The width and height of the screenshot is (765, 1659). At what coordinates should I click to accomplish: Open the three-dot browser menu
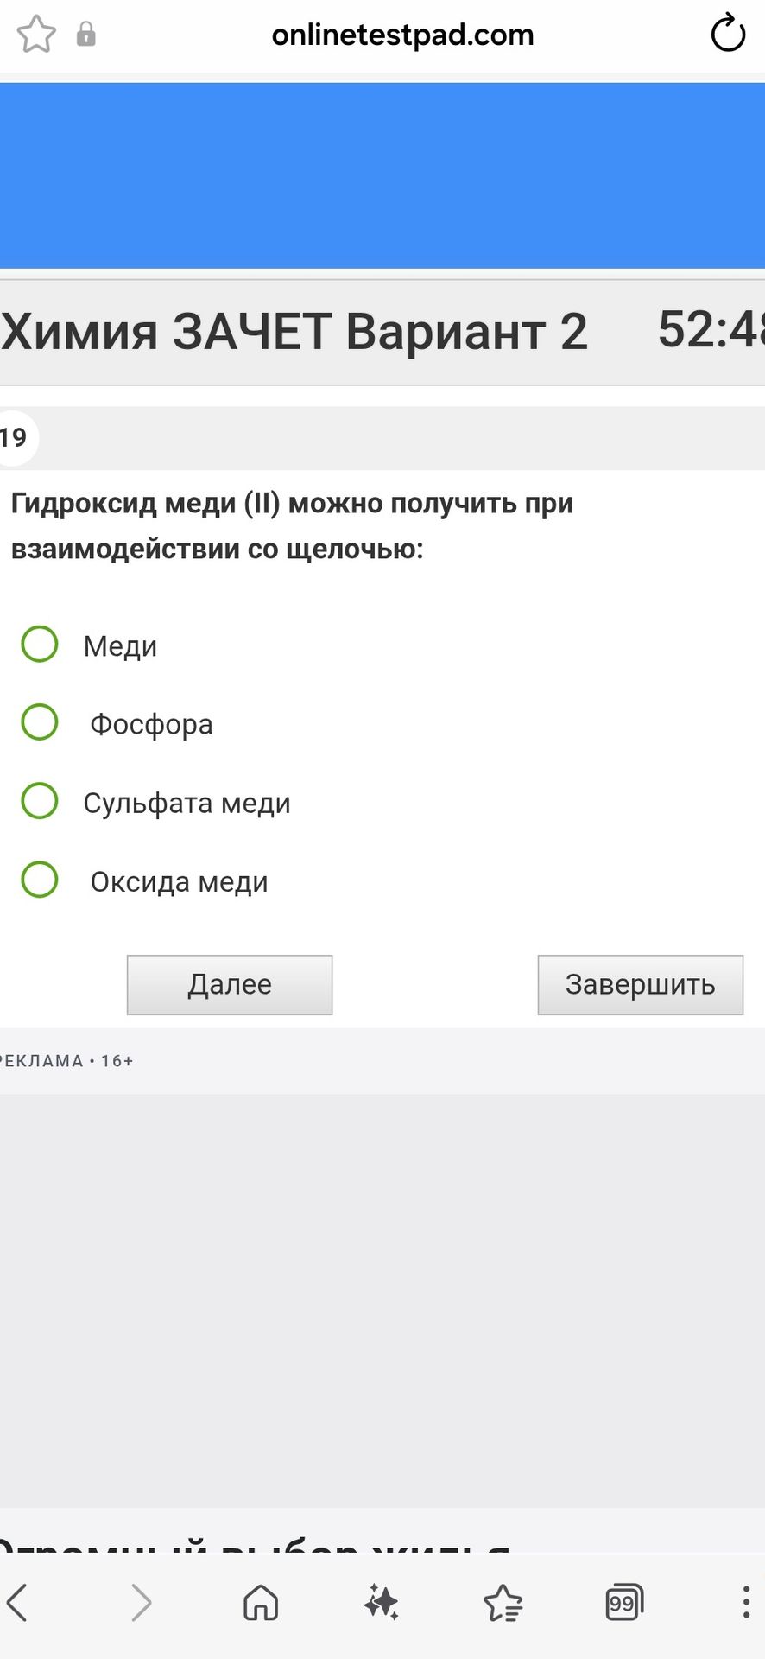coord(746,1602)
